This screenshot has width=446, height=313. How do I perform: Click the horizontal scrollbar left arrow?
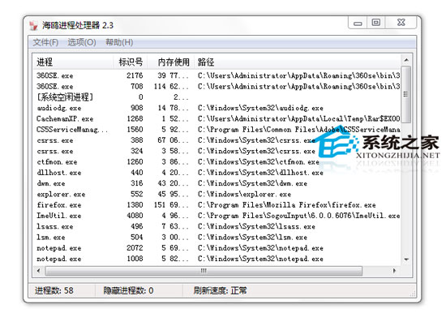pos(38,271)
